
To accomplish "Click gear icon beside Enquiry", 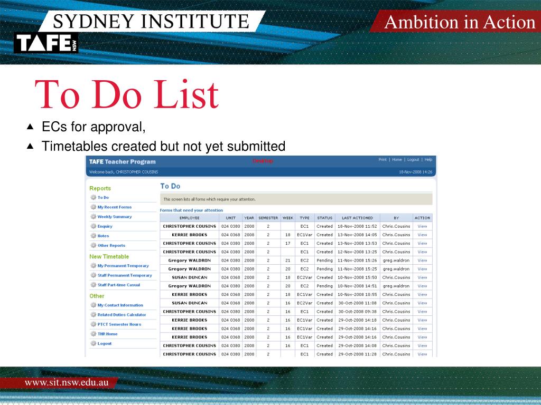I will (93, 226).
